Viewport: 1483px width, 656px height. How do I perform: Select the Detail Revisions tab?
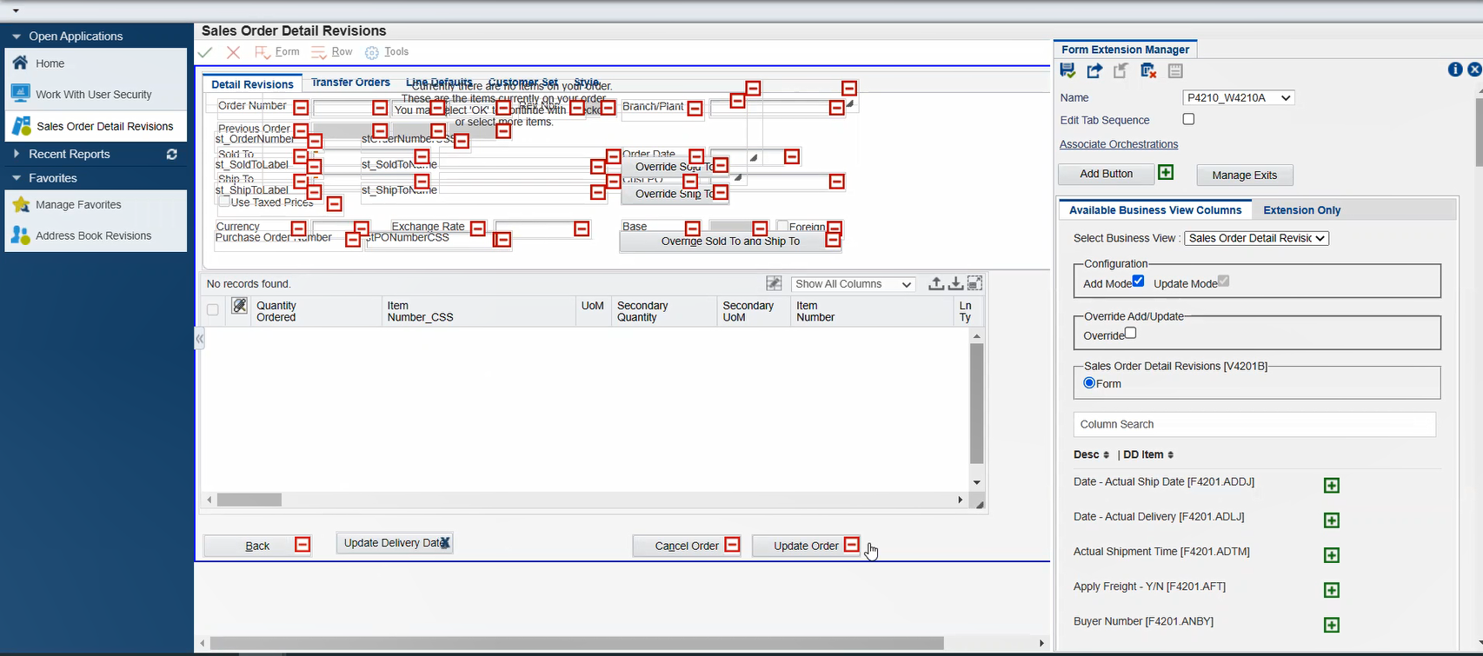click(x=252, y=84)
